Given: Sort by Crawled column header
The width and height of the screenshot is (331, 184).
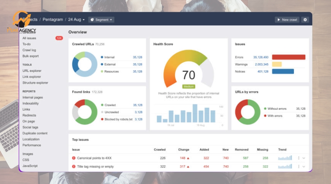Looking at the screenshot, I should [x=160, y=149].
